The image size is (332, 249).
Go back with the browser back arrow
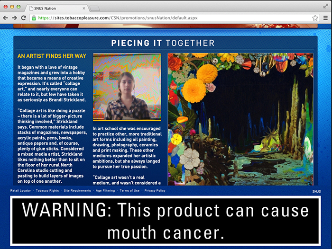click(x=6, y=18)
